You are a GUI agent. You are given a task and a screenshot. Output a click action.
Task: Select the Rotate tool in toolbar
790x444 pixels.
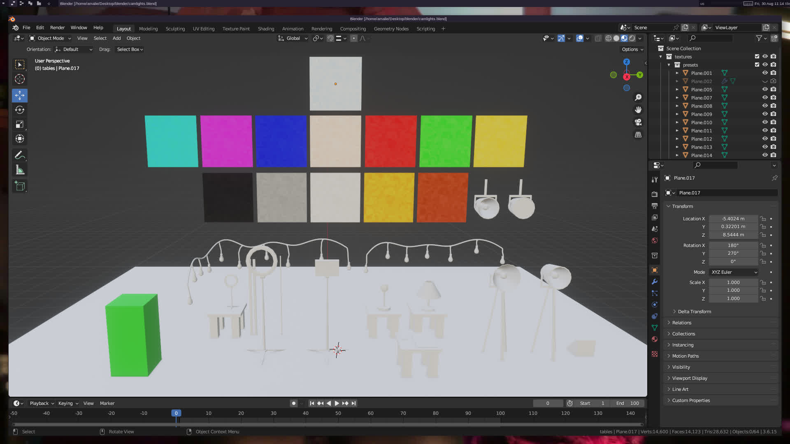[19, 110]
